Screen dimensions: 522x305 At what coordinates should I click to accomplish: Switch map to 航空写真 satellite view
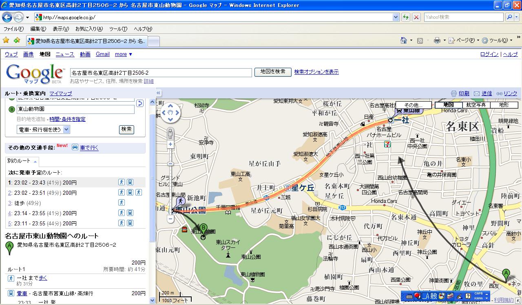[476, 105]
